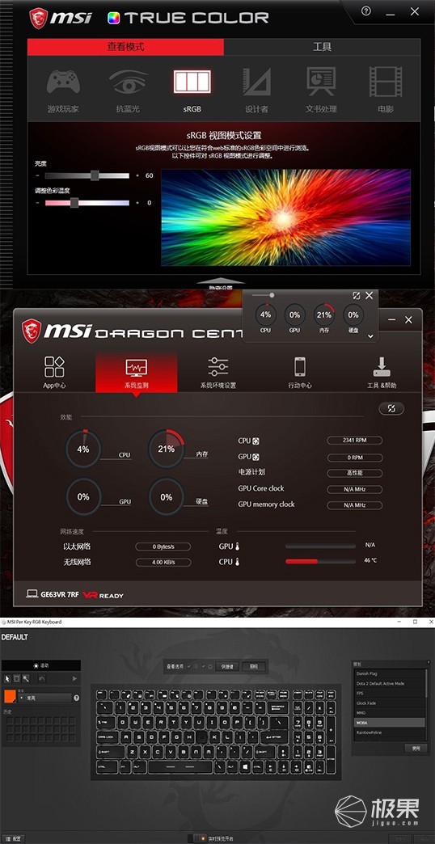Screen dimensions: 435x844
Task: Adjust the mini widget transparency slider
Action: point(264,295)
